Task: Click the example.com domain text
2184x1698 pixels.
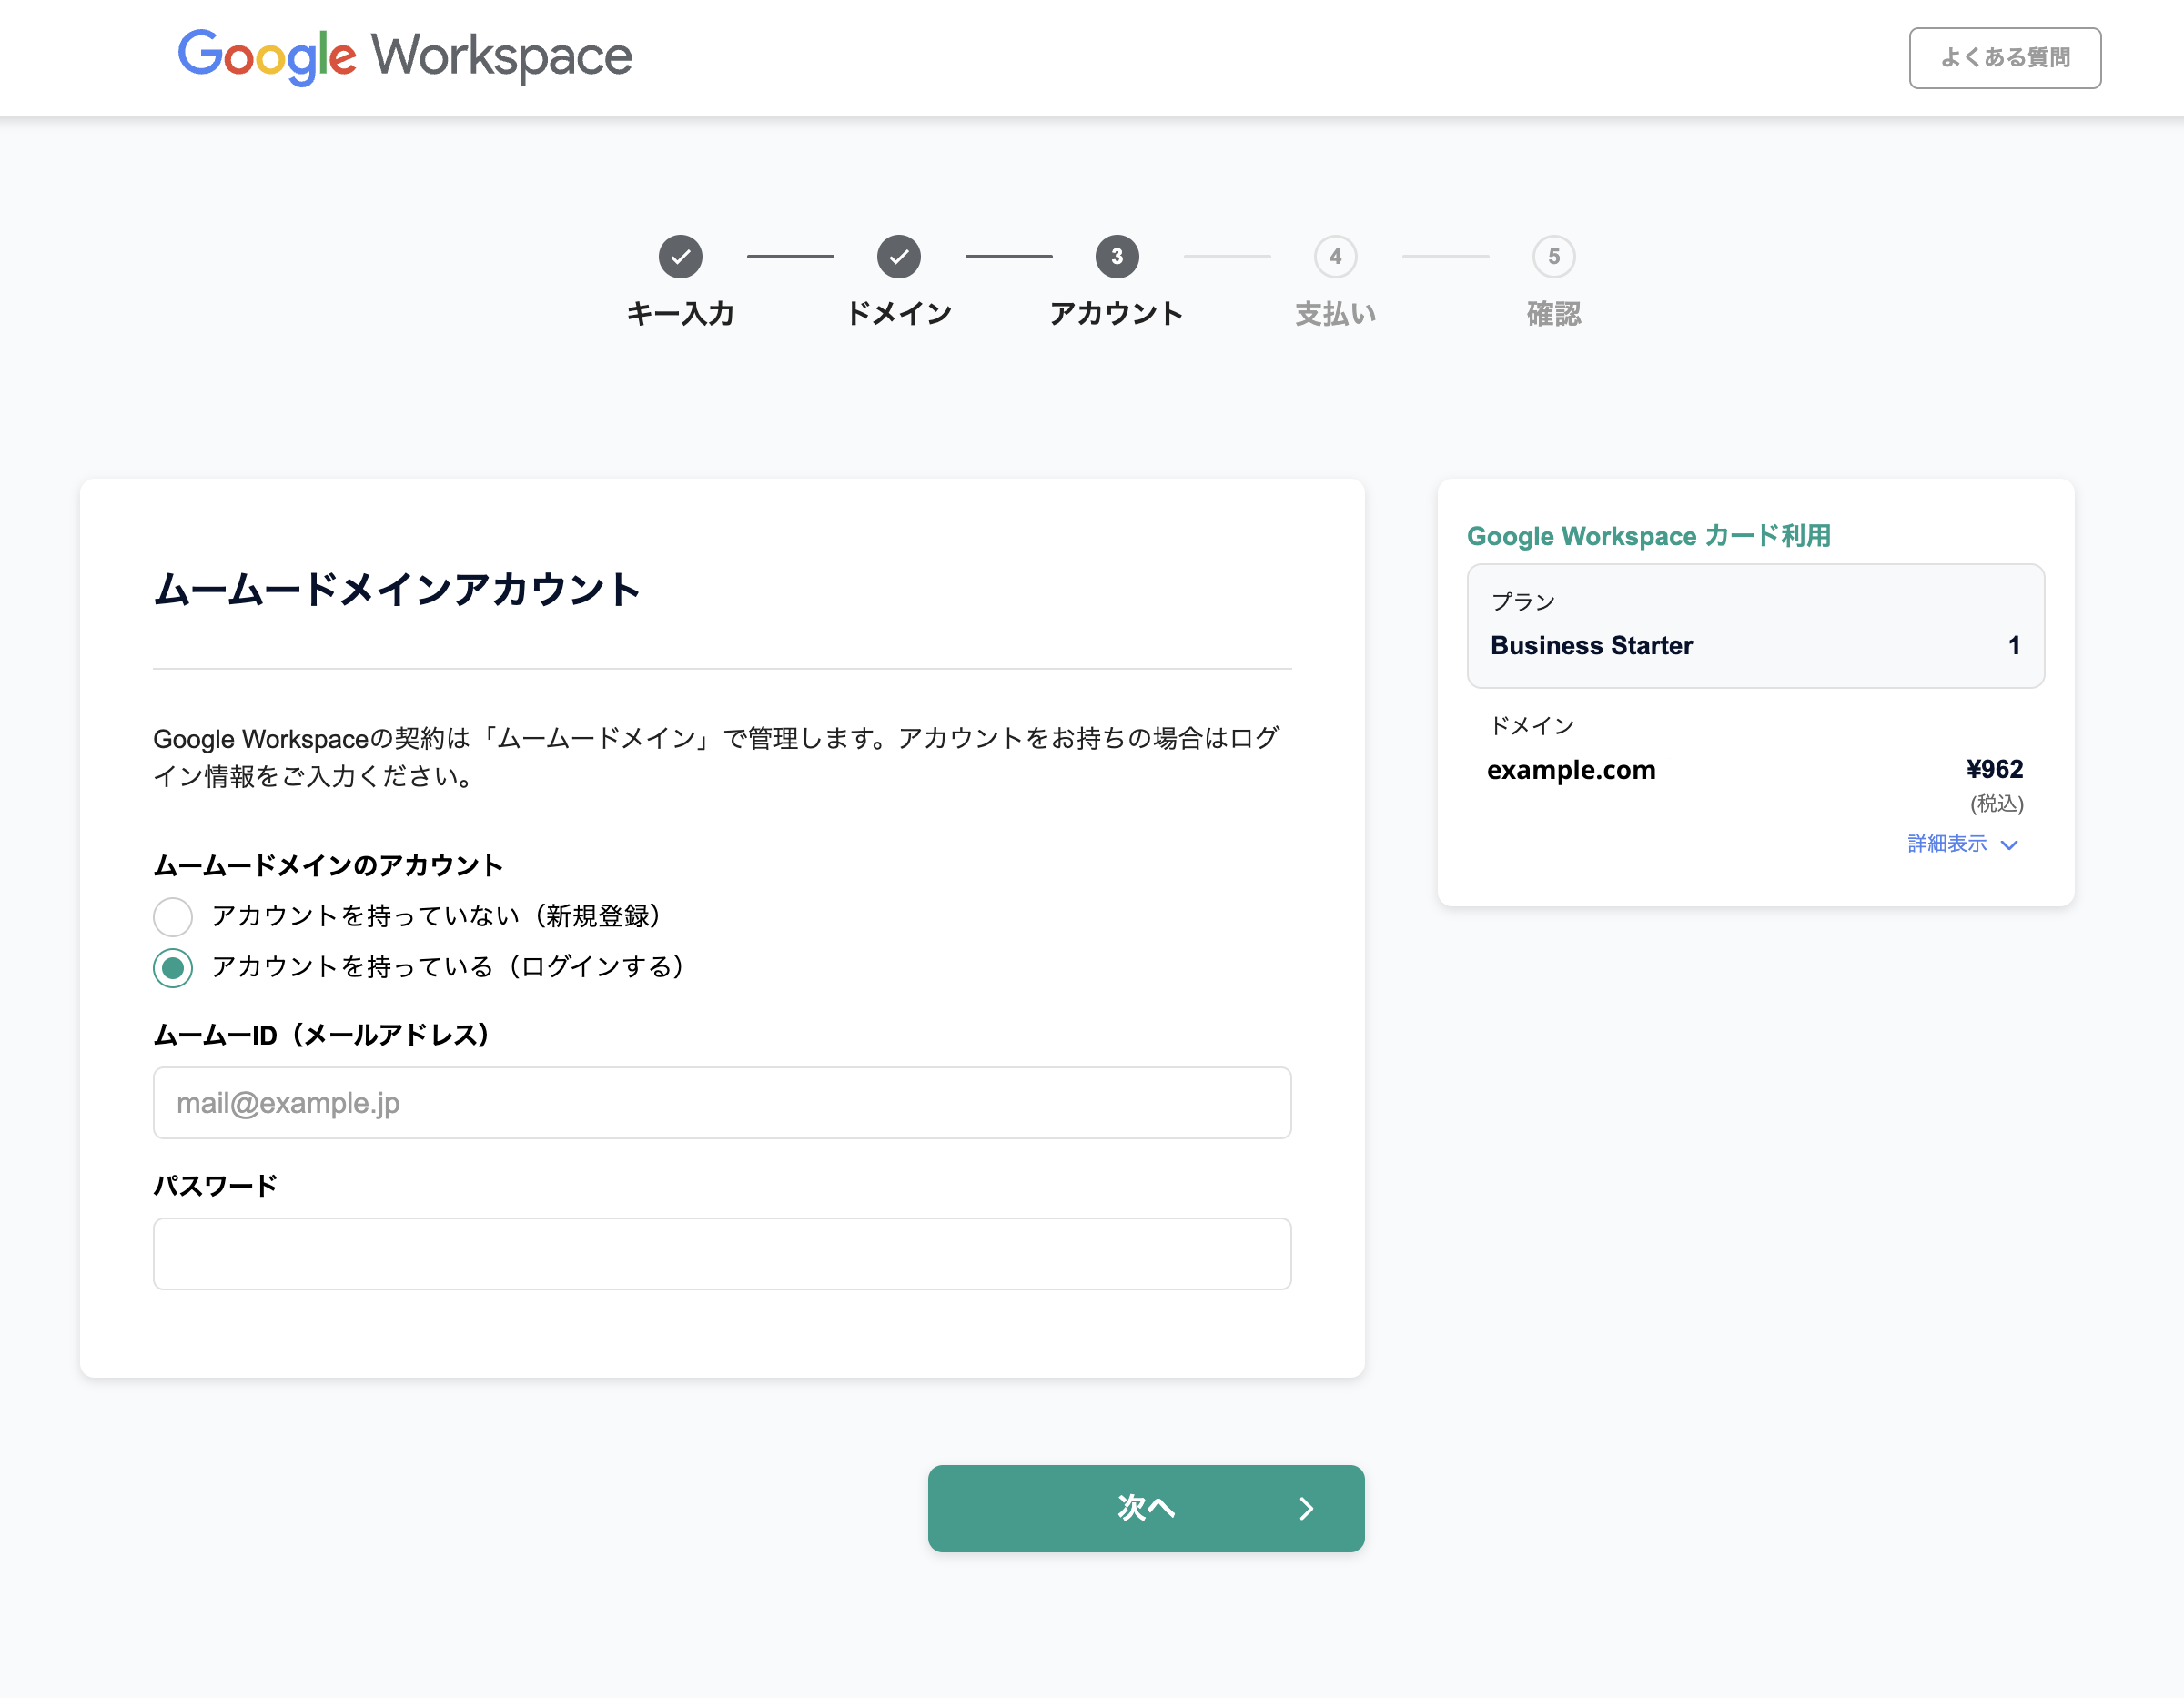Action: pos(1571,770)
